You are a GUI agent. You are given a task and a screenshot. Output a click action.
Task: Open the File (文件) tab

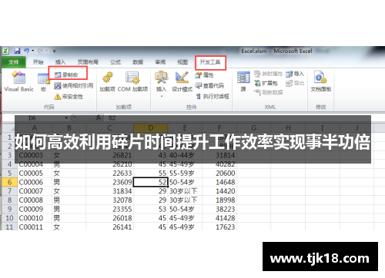pyautogui.click(x=14, y=62)
